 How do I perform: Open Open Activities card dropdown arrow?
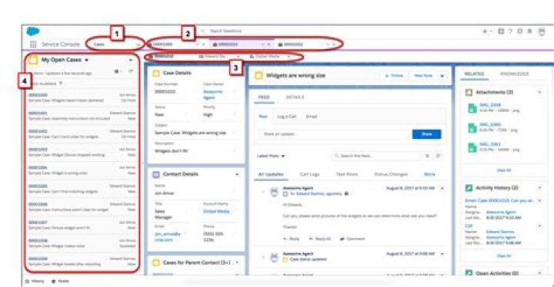click(539, 273)
